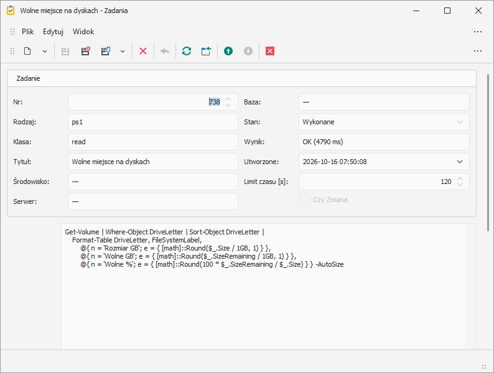Click the Stan label text
The image size is (494, 373).
(252, 122)
